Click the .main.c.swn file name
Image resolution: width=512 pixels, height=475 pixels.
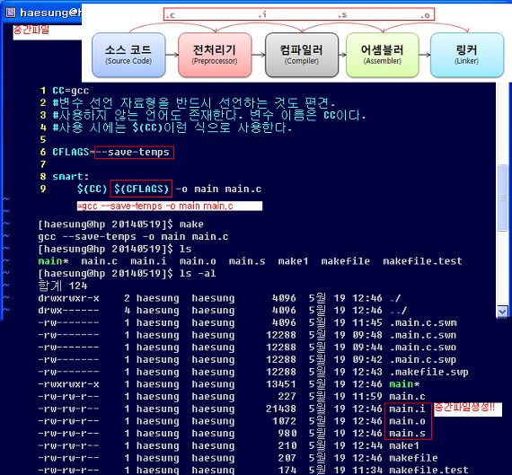[422, 335]
